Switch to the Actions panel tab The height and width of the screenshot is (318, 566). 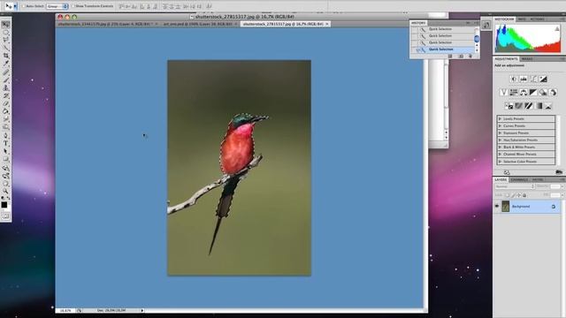pos(538,19)
